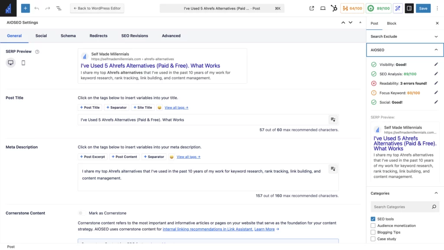This screenshot has height=250, width=444.
Task: Expand the Search Exclude section
Action: tap(437, 36)
